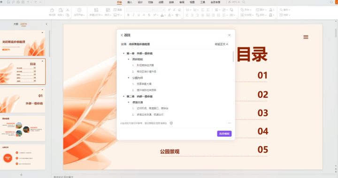Viewport: 338px width, 178px height.
Task: Switch to the 设计 ribbon tab
Action: coord(140,2)
